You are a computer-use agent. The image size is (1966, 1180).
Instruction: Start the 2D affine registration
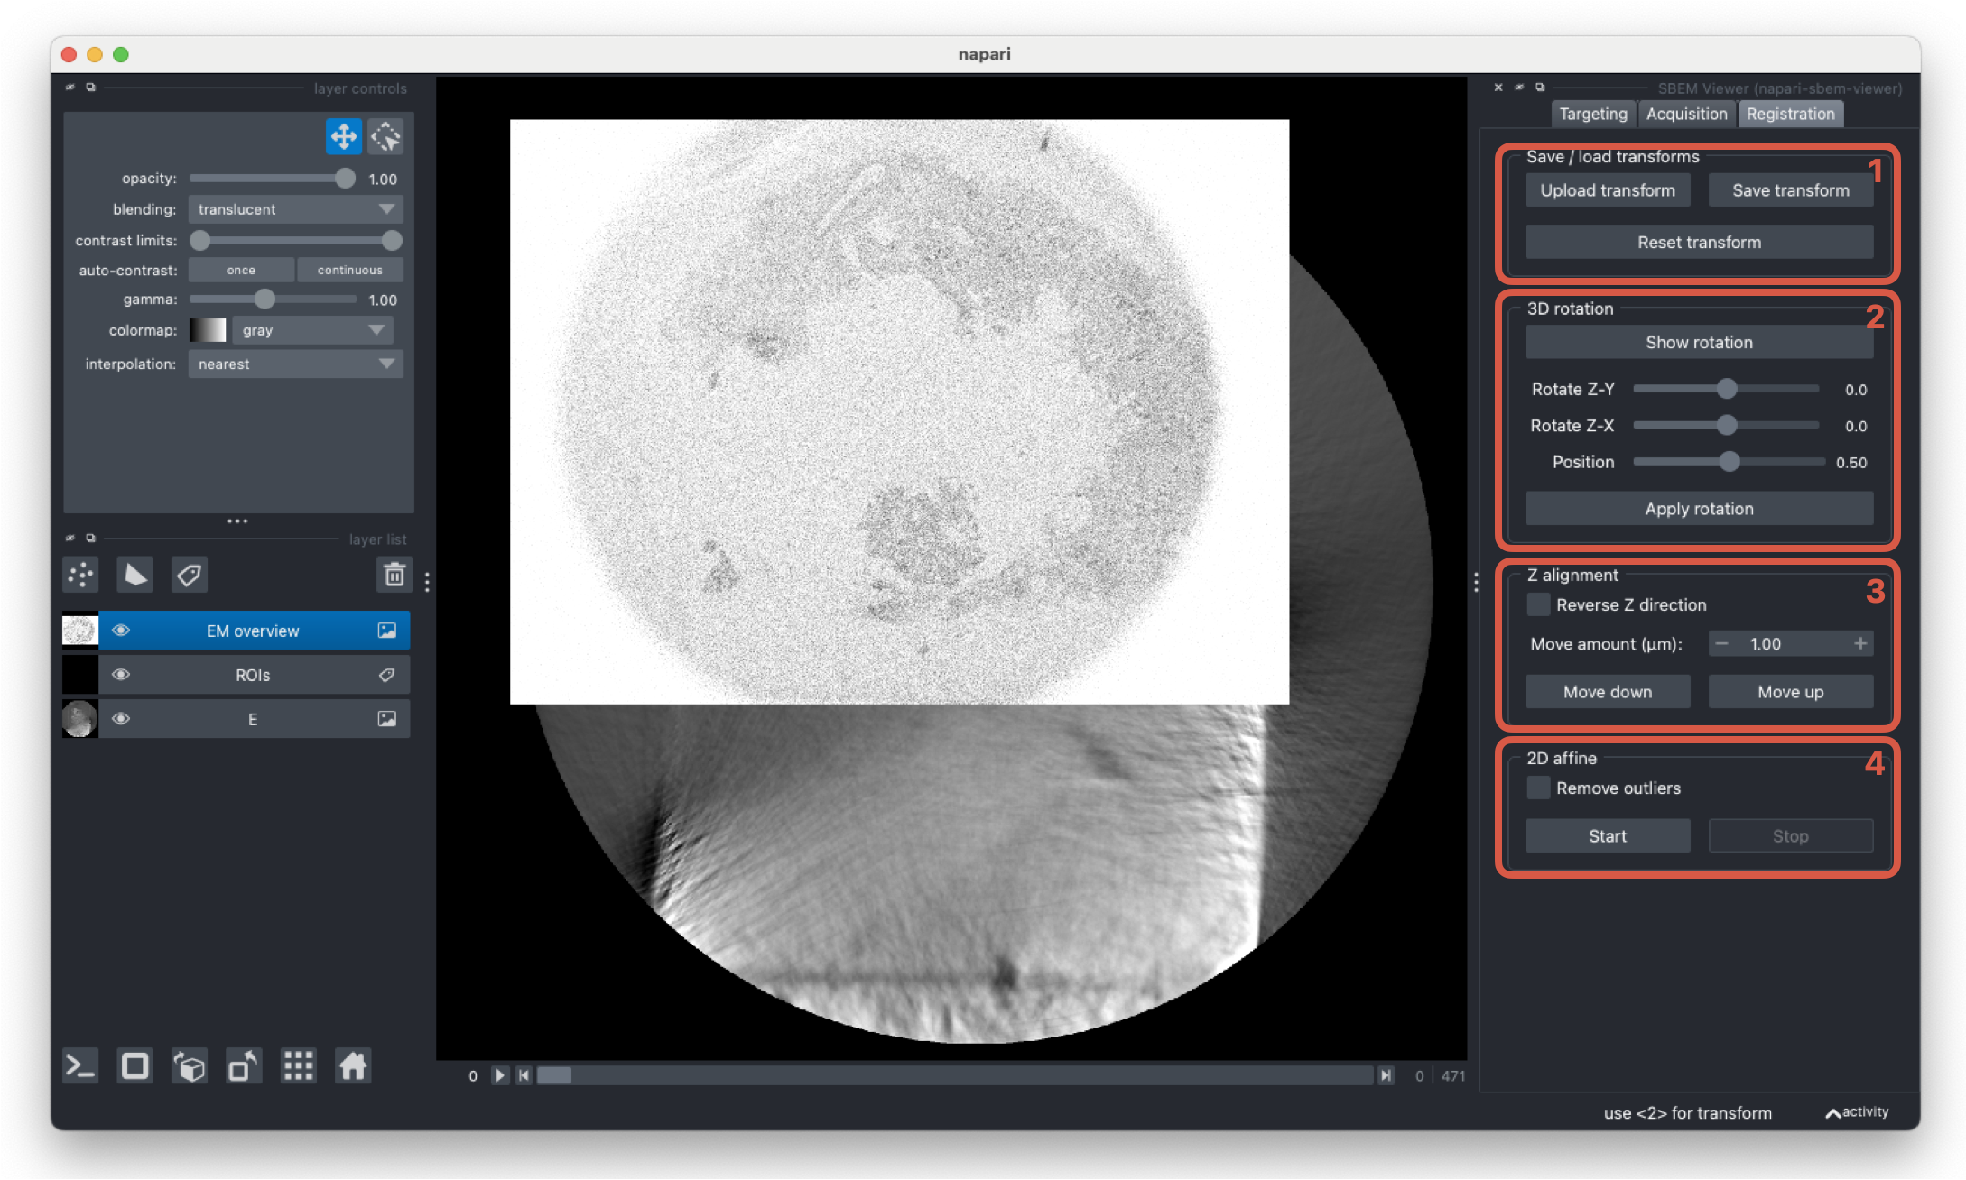pos(1607,836)
